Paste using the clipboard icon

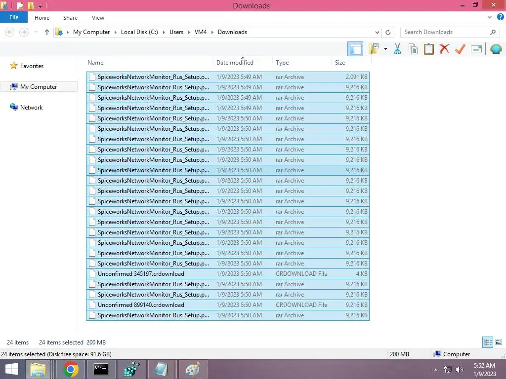(428, 49)
